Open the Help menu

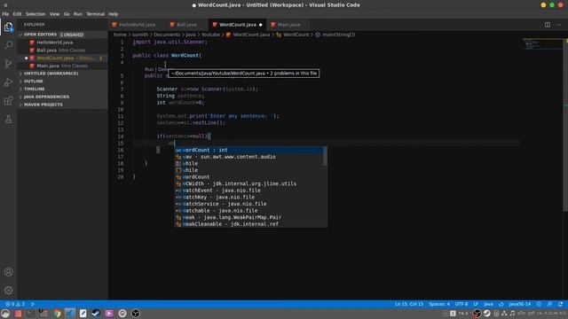tap(114, 14)
